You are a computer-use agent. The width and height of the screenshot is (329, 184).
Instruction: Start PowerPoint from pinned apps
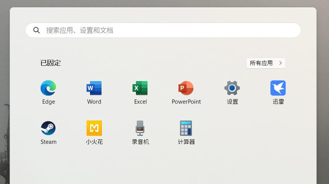(x=186, y=88)
